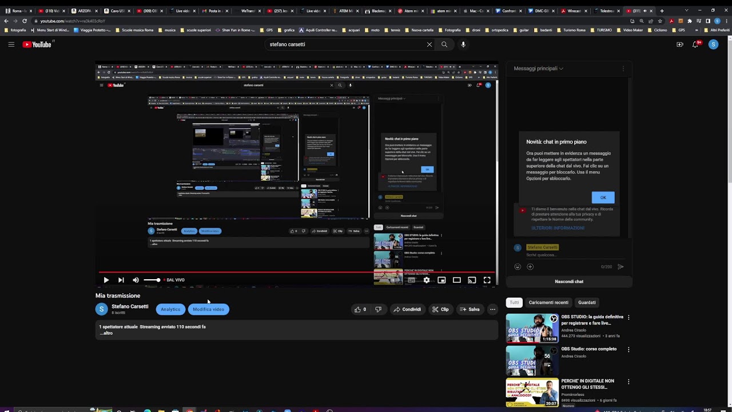This screenshot has height=412, width=732.
Task: Select the Caricamenti recenti chip
Action: click(548, 303)
